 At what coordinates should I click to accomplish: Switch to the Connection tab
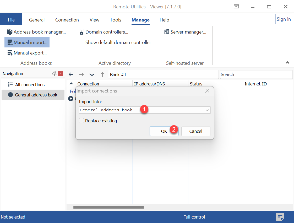point(67,20)
